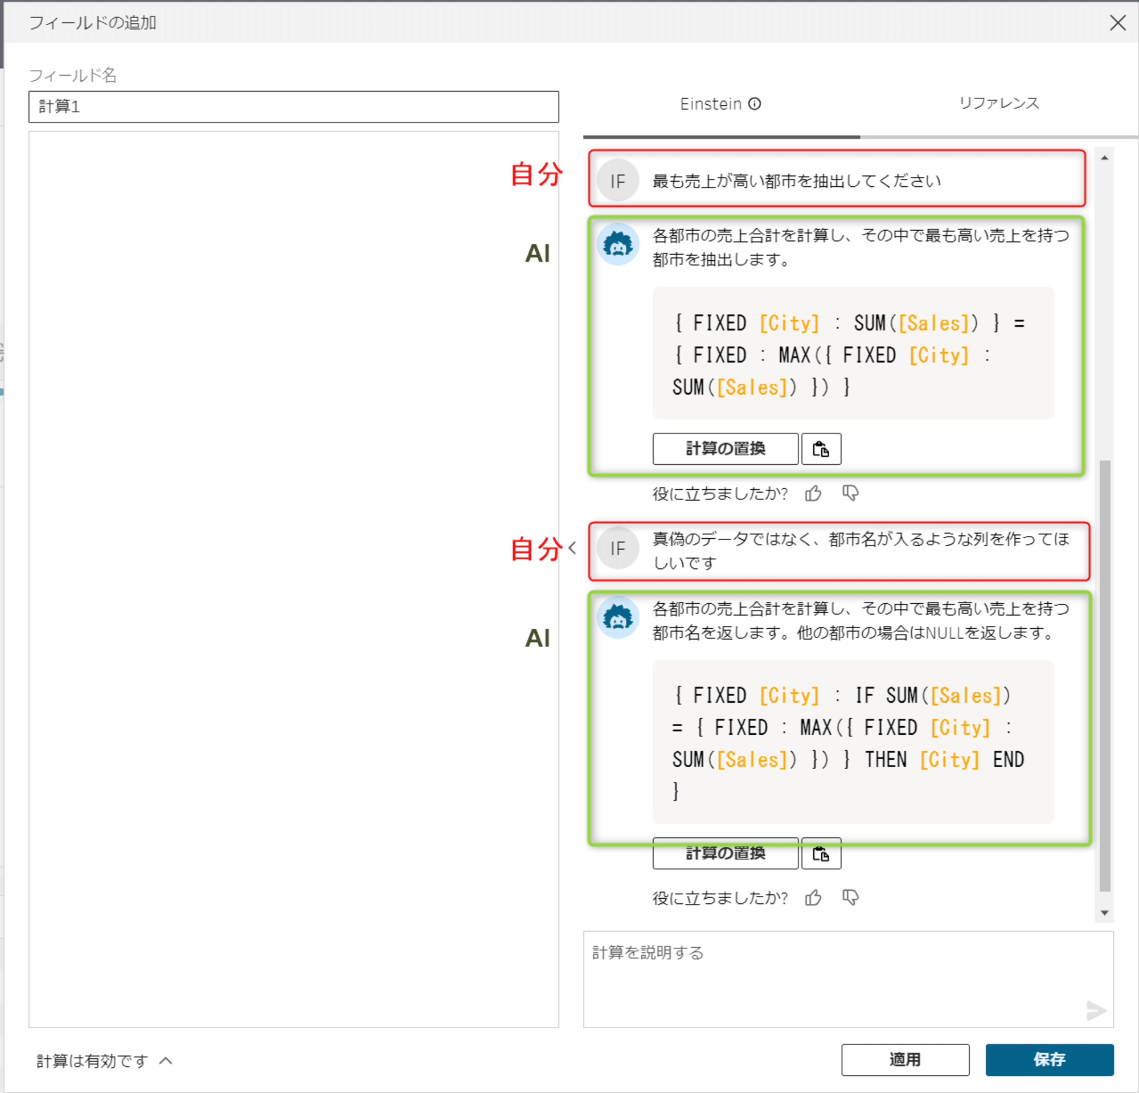Click the reply mentioning NULLを返します
Image resolution: width=1139 pixels, height=1093 pixels.
click(x=861, y=620)
